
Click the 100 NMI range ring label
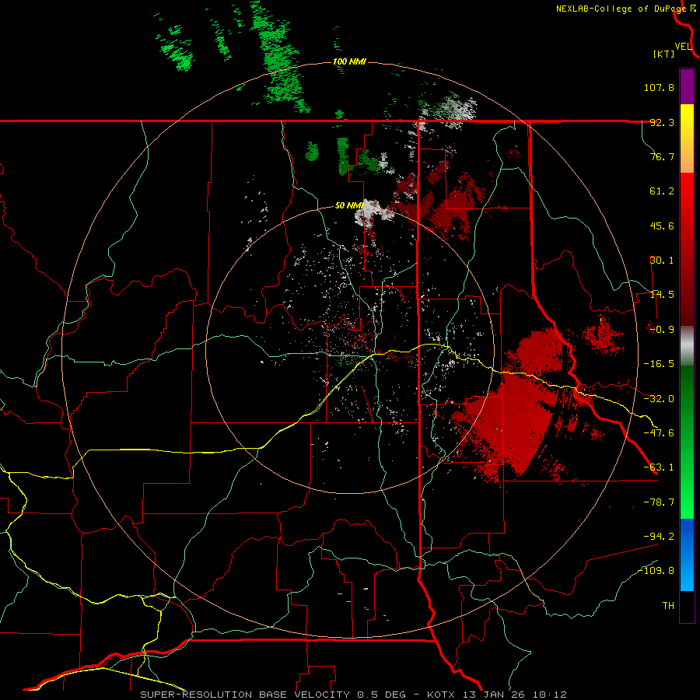pos(349,61)
